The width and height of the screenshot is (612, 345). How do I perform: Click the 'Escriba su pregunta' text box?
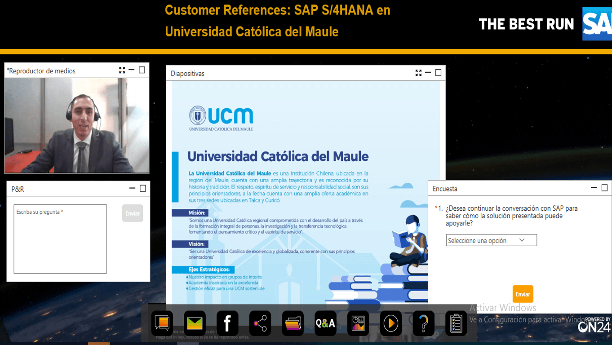(x=60, y=239)
